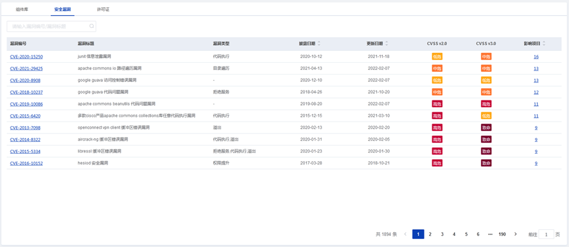Go to page 5

click(466, 234)
